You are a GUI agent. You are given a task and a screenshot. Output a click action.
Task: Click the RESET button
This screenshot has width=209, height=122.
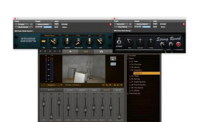(x=51, y=90)
